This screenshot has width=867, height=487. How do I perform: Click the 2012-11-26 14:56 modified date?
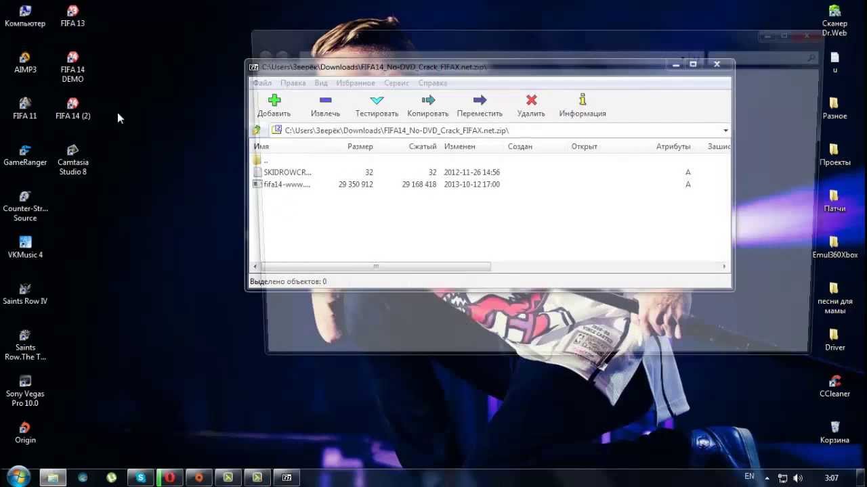click(x=471, y=172)
